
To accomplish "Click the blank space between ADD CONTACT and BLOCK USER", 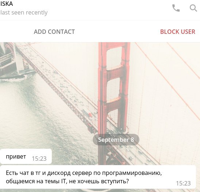I will point(118,32).
